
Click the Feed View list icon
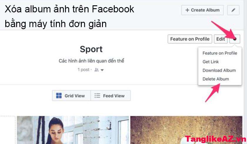(97, 96)
